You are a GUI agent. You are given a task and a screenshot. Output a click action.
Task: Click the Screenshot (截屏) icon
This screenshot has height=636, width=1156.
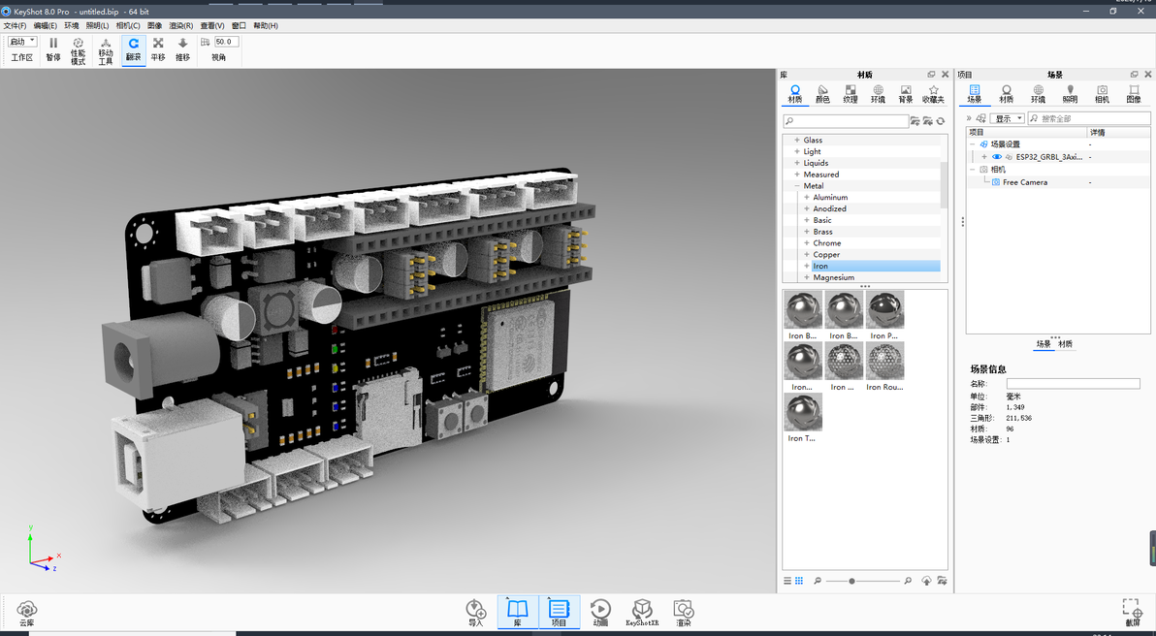point(1132,613)
